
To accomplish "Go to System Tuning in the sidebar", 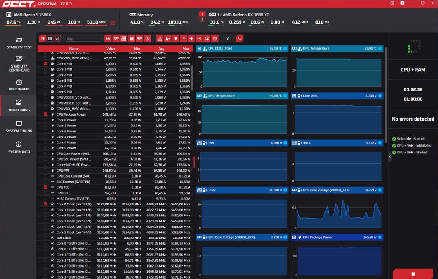I will pyautogui.click(x=19, y=126).
